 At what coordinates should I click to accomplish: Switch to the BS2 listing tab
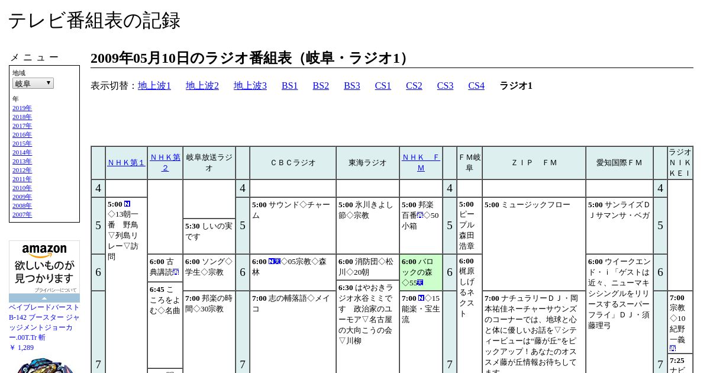point(321,86)
